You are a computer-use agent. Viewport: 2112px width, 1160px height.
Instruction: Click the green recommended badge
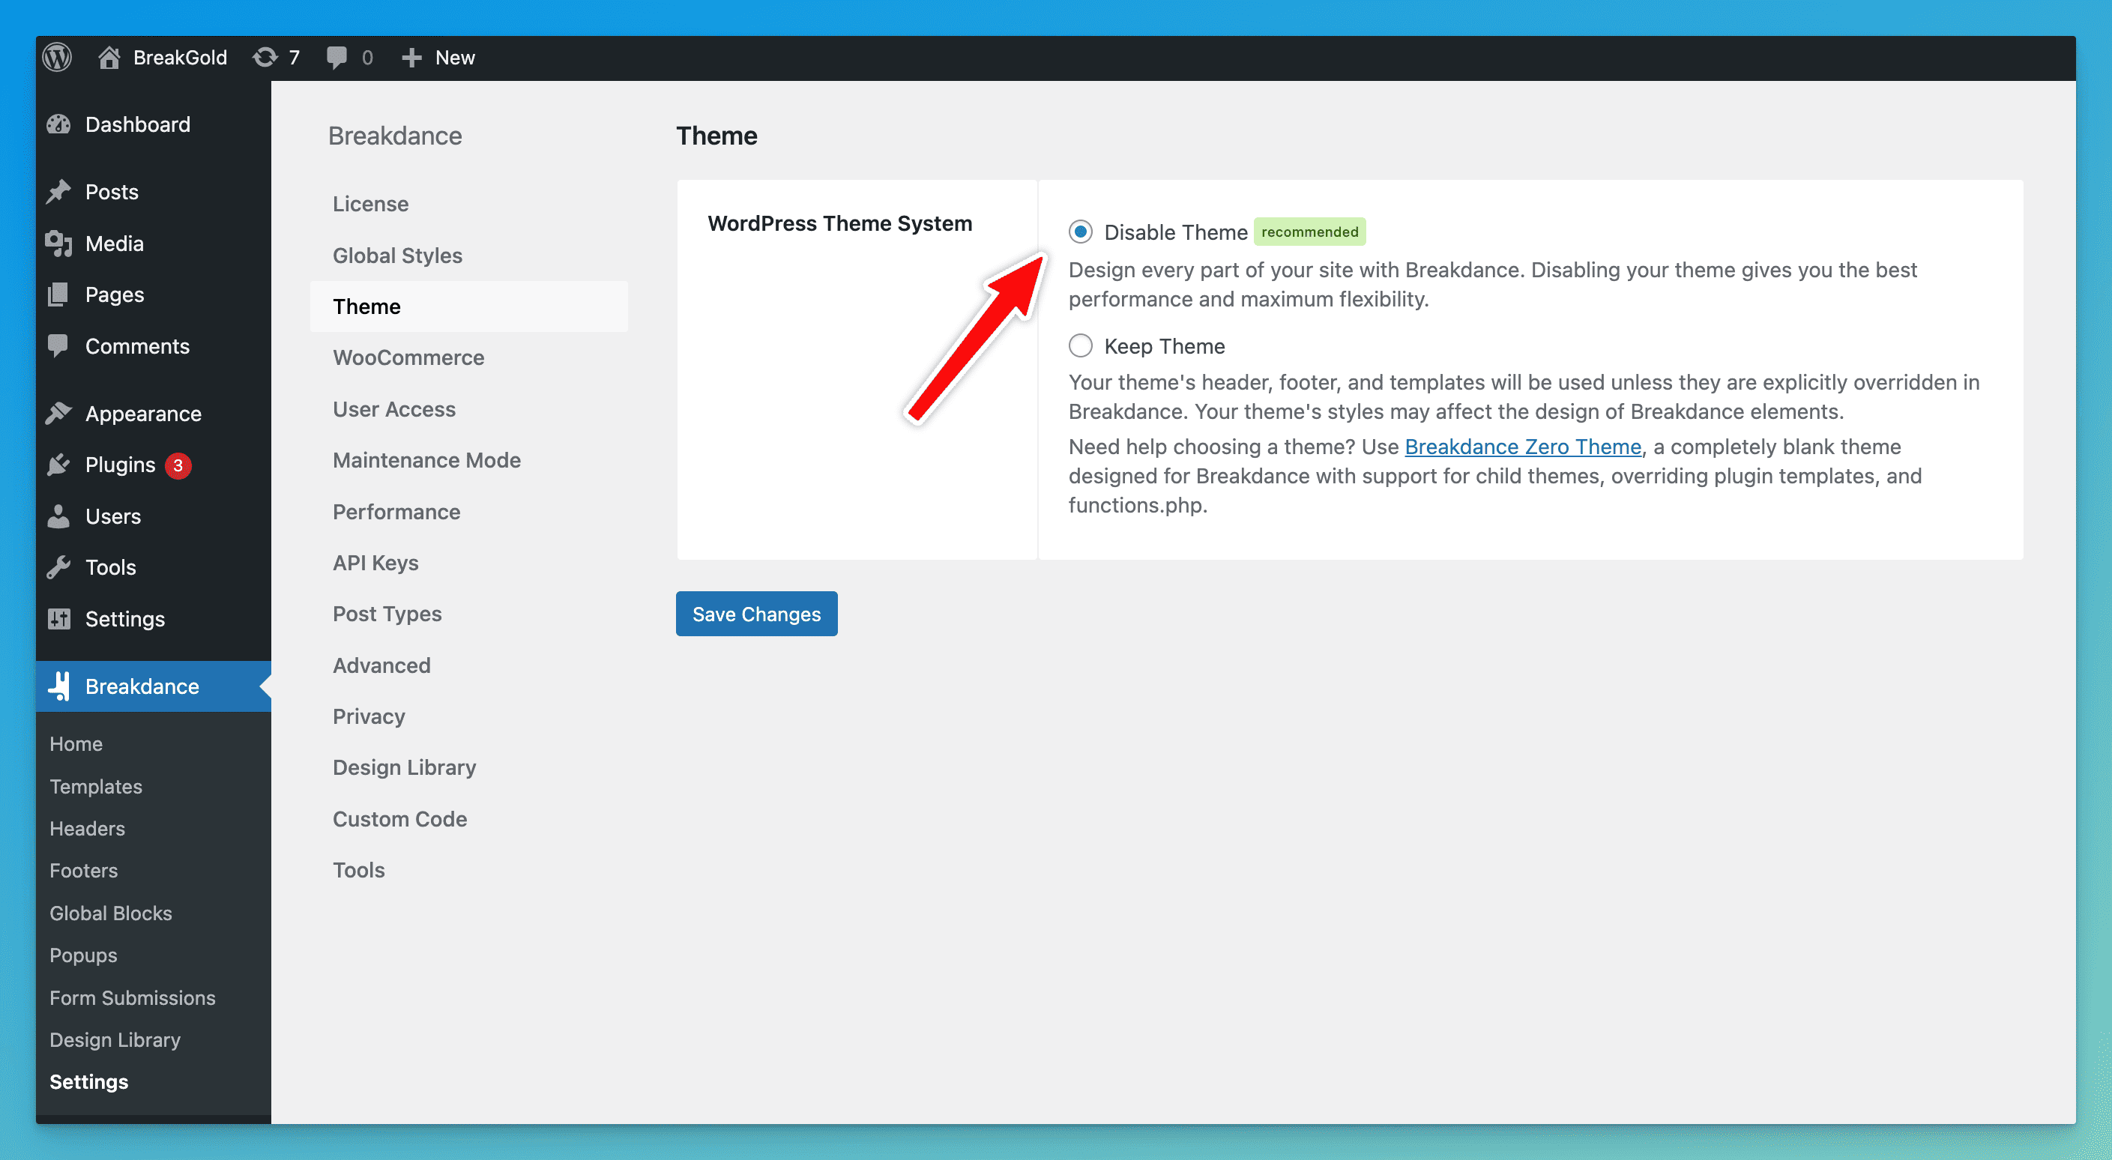point(1309,232)
